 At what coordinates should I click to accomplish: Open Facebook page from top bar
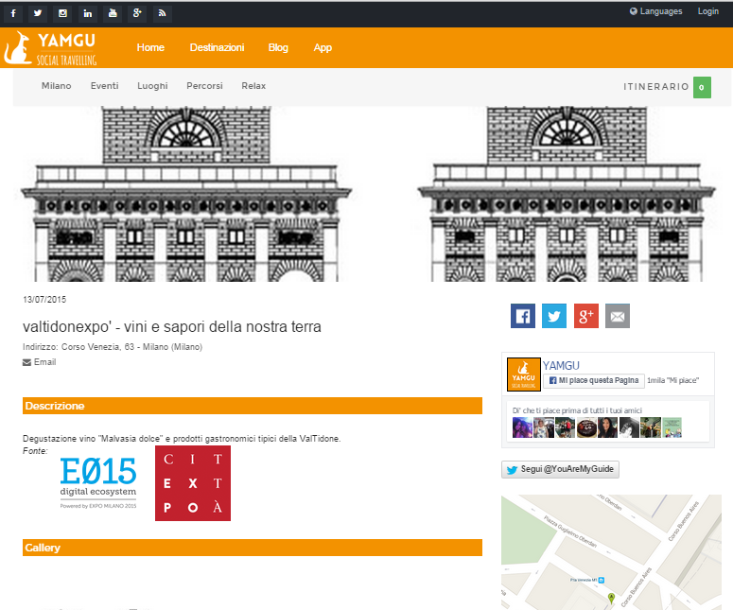[x=13, y=13]
